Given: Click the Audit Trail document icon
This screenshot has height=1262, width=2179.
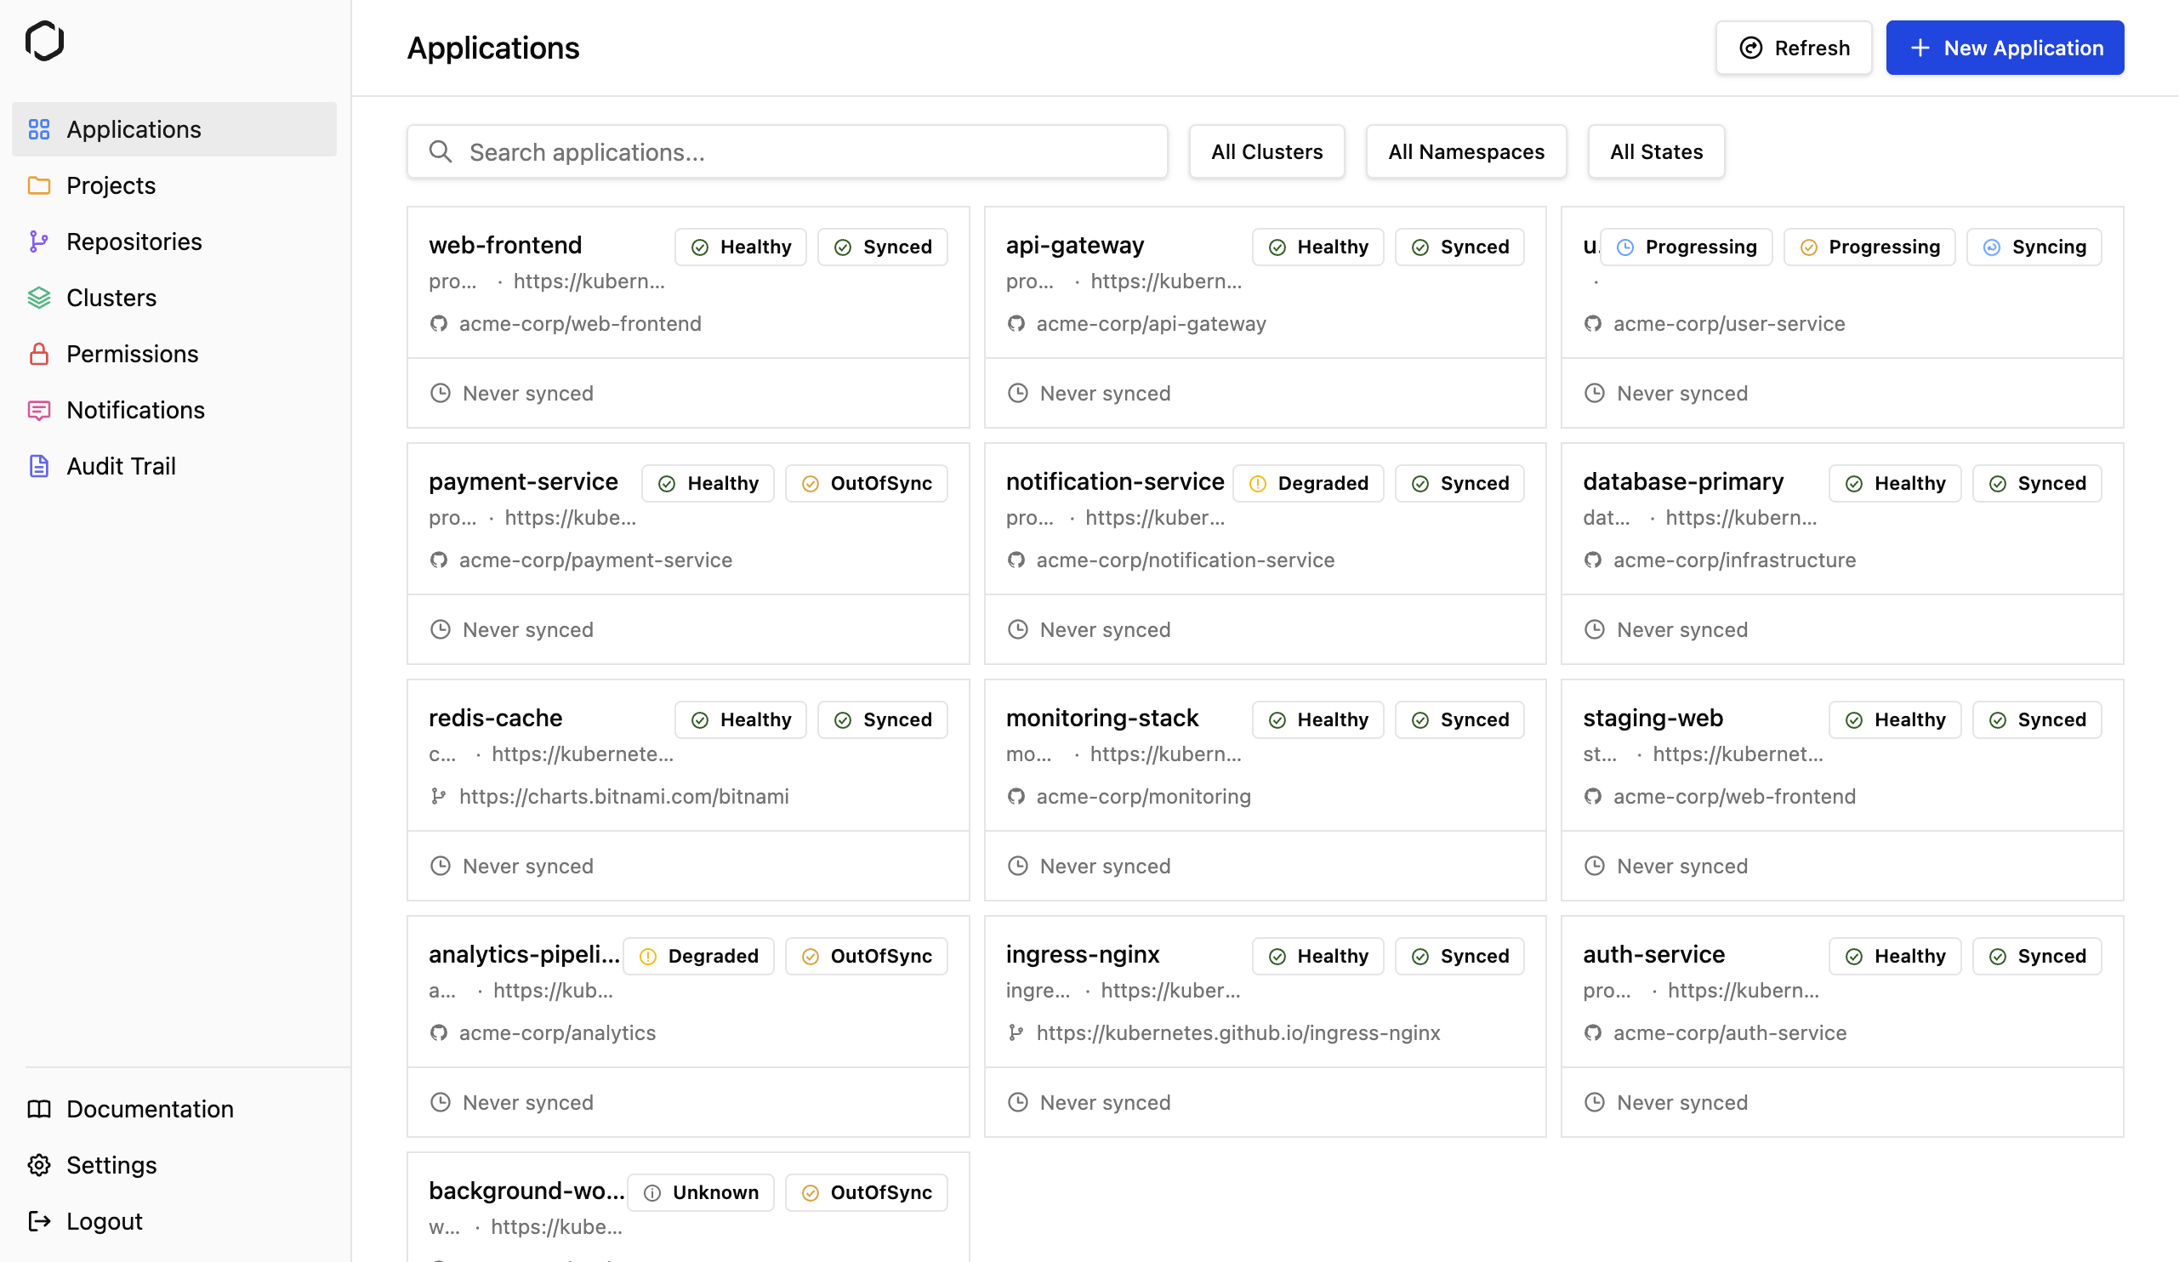Looking at the screenshot, I should click(39, 467).
